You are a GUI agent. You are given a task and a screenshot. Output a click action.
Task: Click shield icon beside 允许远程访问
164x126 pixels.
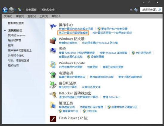pos(133,53)
